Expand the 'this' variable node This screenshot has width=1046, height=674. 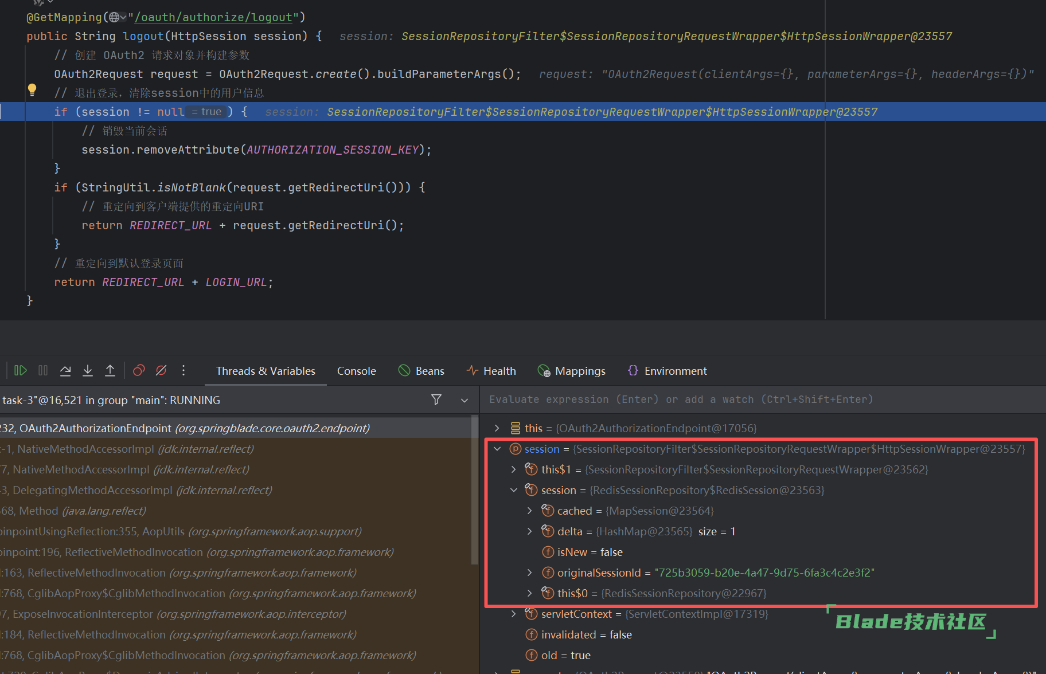(x=497, y=428)
